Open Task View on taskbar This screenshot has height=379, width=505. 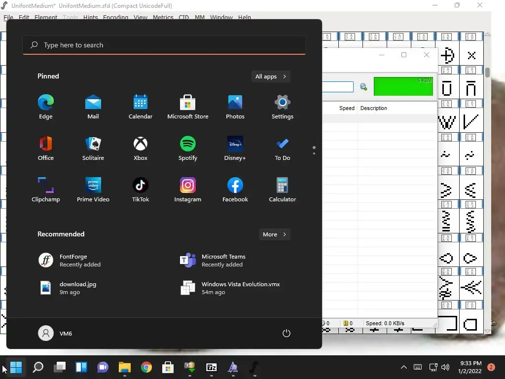60,367
